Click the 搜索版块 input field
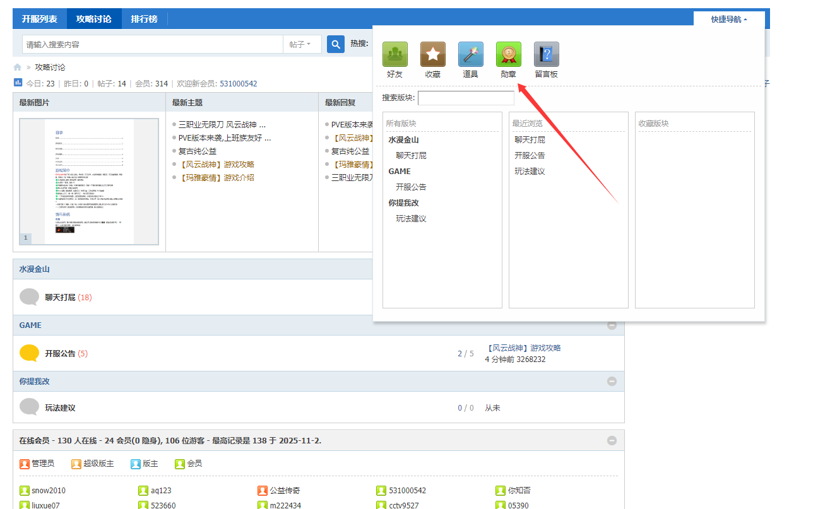 tap(466, 98)
